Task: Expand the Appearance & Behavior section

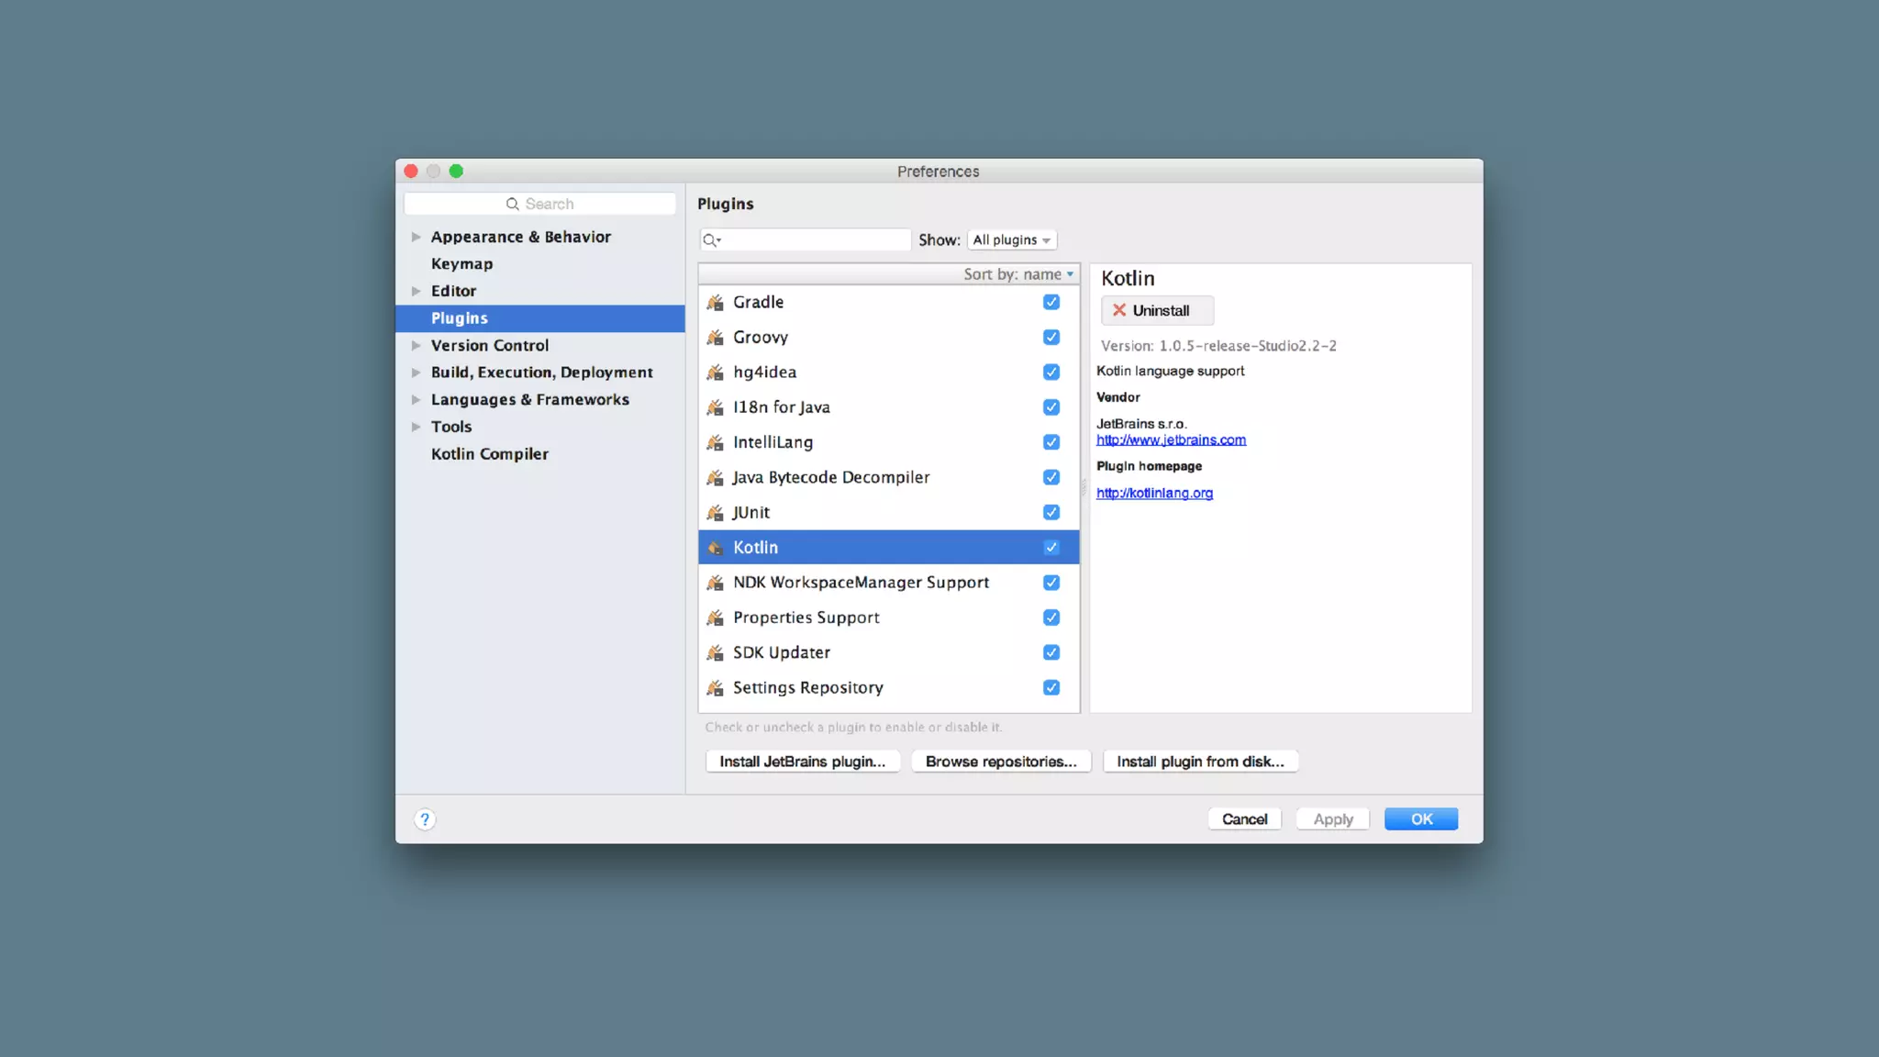Action: pos(417,237)
